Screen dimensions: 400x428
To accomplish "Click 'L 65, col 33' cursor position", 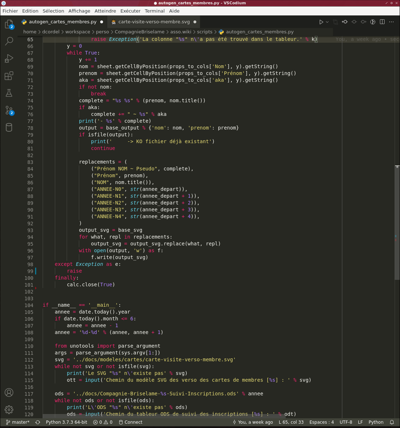I will [291, 422].
